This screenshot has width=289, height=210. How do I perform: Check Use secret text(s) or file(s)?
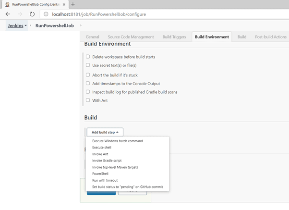88,65
